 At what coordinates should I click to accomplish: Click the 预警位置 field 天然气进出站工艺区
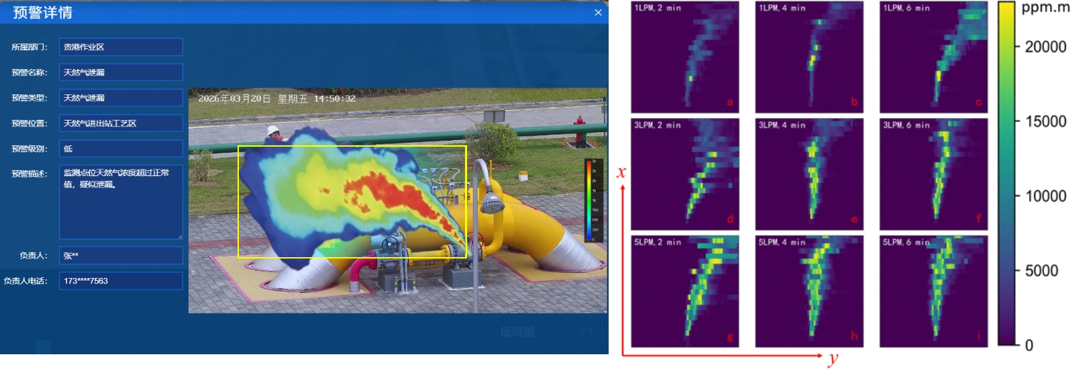tap(121, 123)
